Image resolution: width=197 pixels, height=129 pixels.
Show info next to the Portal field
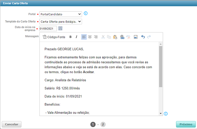[x=86, y=13]
